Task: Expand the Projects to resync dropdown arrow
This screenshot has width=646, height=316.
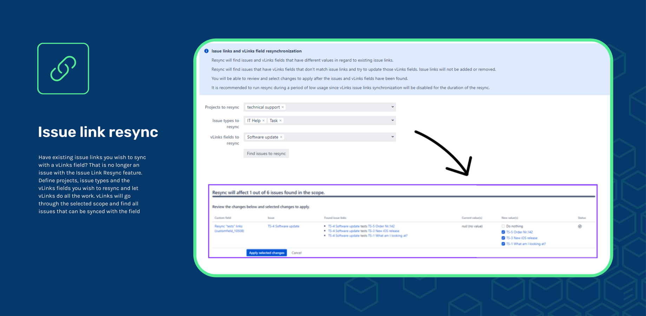Action: tap(393, 107)
